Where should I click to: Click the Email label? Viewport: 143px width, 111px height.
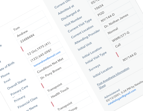tap(7, 81)
